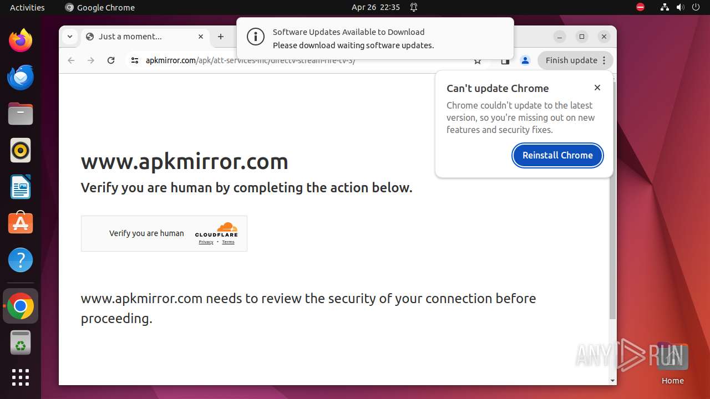
Task: Open Rhythmbox music player in dock
Action: (x=21, y=150)
